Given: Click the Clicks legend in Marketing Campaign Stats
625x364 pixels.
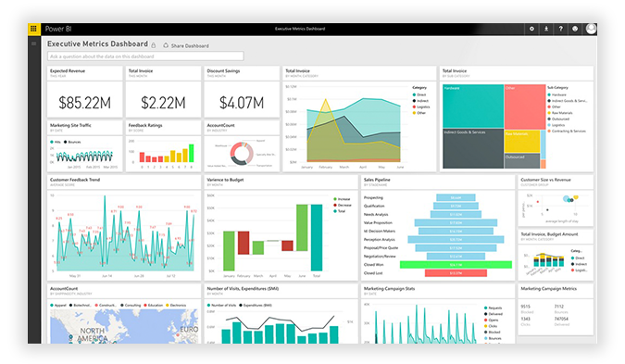Looking at the screenshot, I should 491,326.
